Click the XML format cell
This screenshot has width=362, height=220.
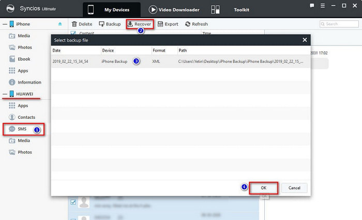(x=156, y=61)
